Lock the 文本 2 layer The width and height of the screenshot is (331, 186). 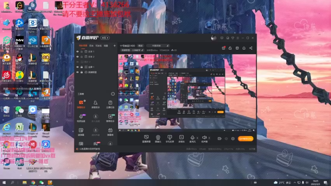tap(82, 57)
